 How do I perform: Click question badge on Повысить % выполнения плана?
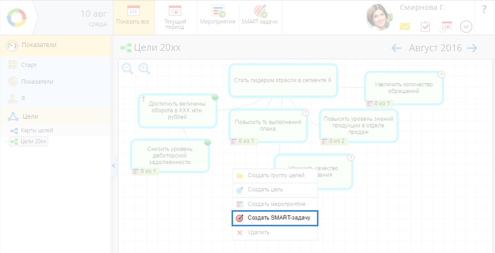[x=305, y=112]
